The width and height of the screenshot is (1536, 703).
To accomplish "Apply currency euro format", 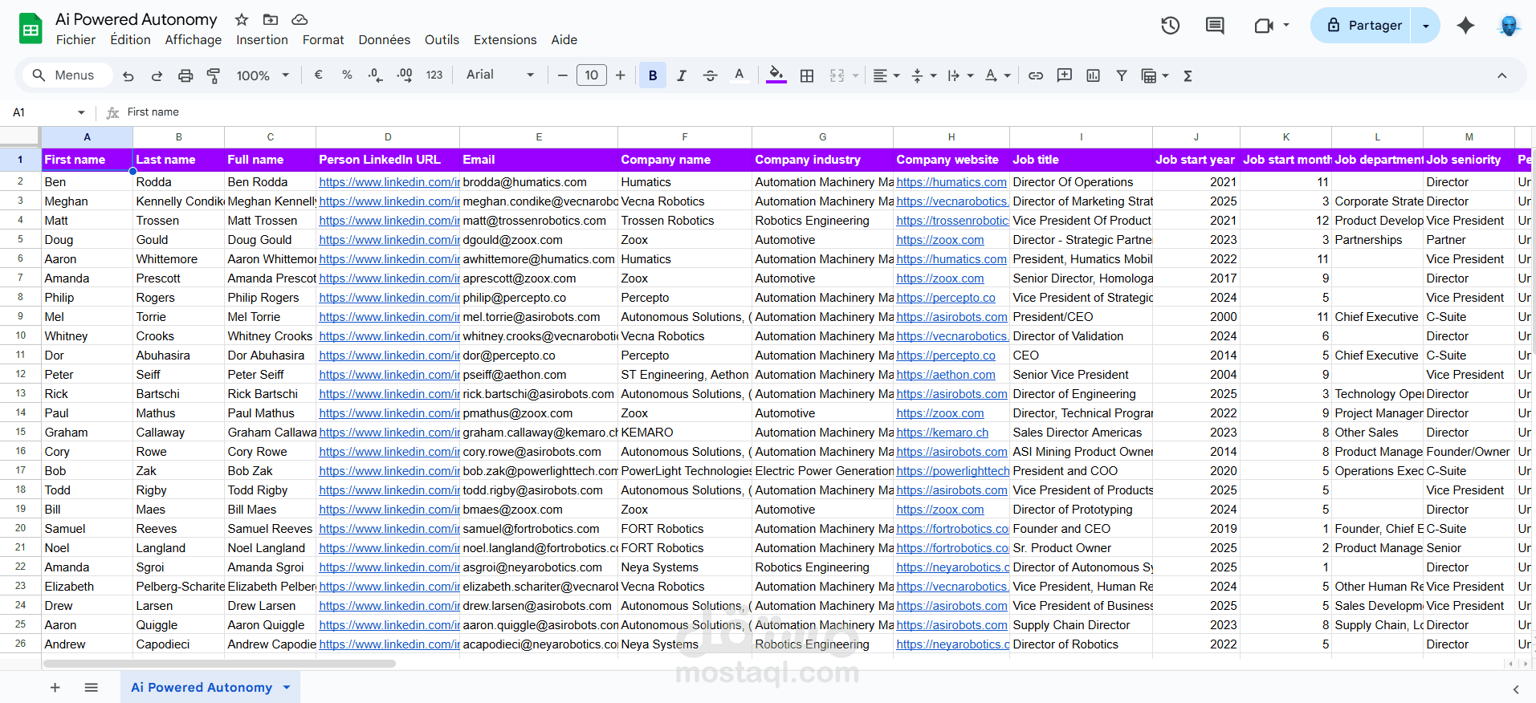I will coord(319,75).
